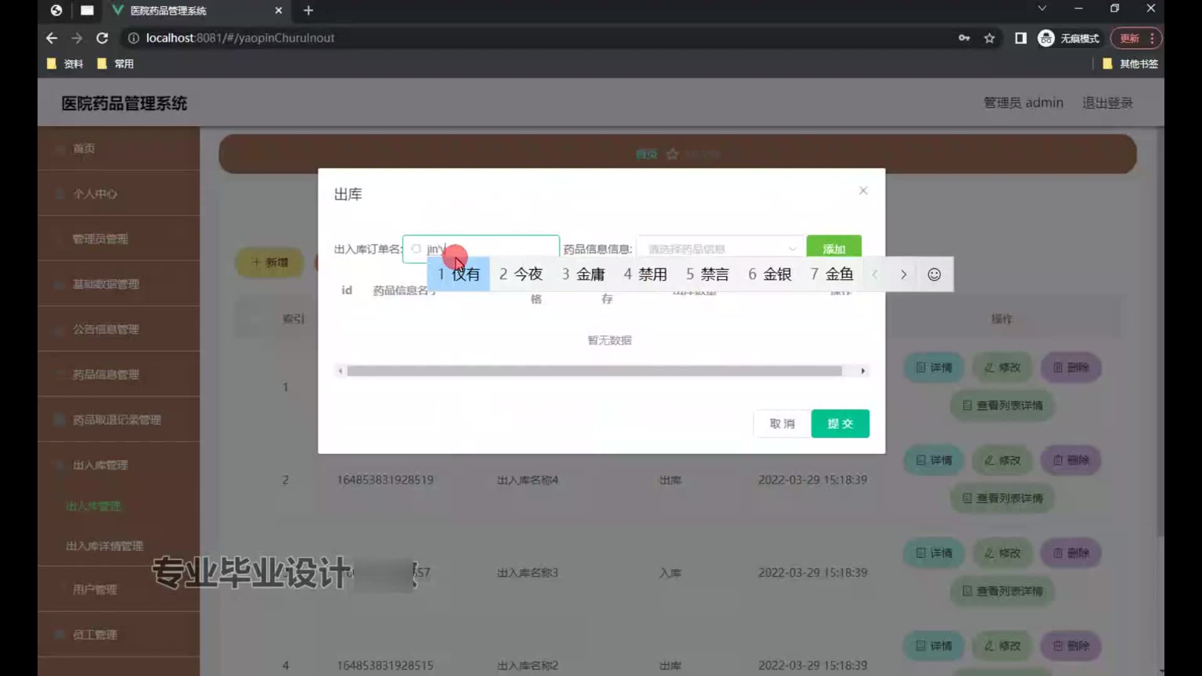This screenshot has width=1202, height=676.
Task: Close the 出库 dialog with X icon
Action: click(863, 190)
